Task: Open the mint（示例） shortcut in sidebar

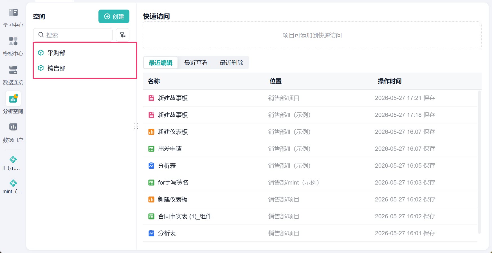Action: pos(13,187)
